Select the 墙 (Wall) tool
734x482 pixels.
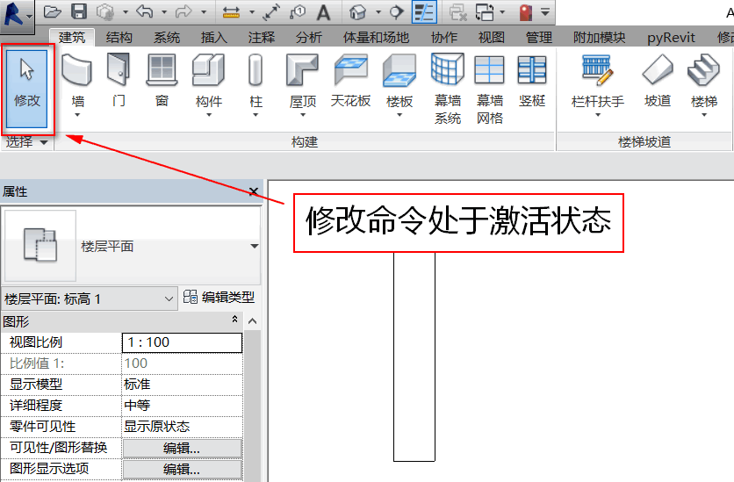77,79
